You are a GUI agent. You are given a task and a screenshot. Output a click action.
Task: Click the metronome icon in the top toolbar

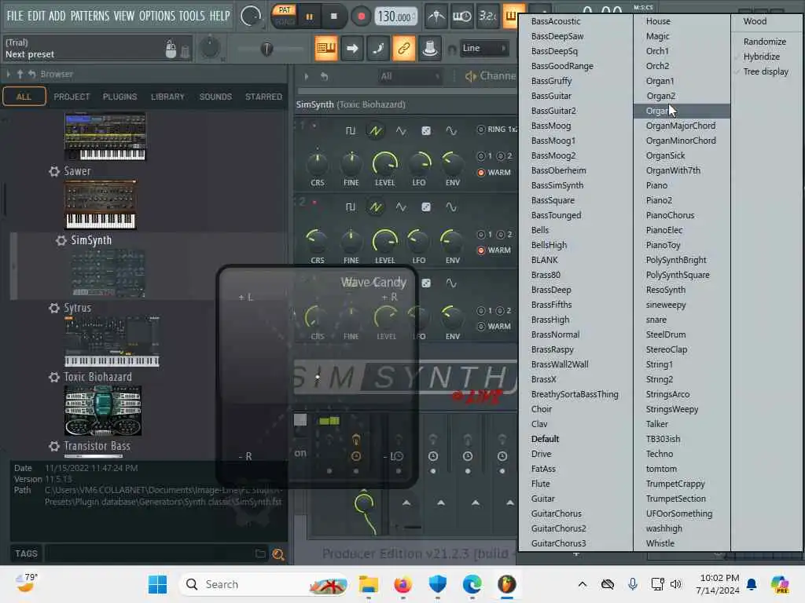(x=436, y=16)
